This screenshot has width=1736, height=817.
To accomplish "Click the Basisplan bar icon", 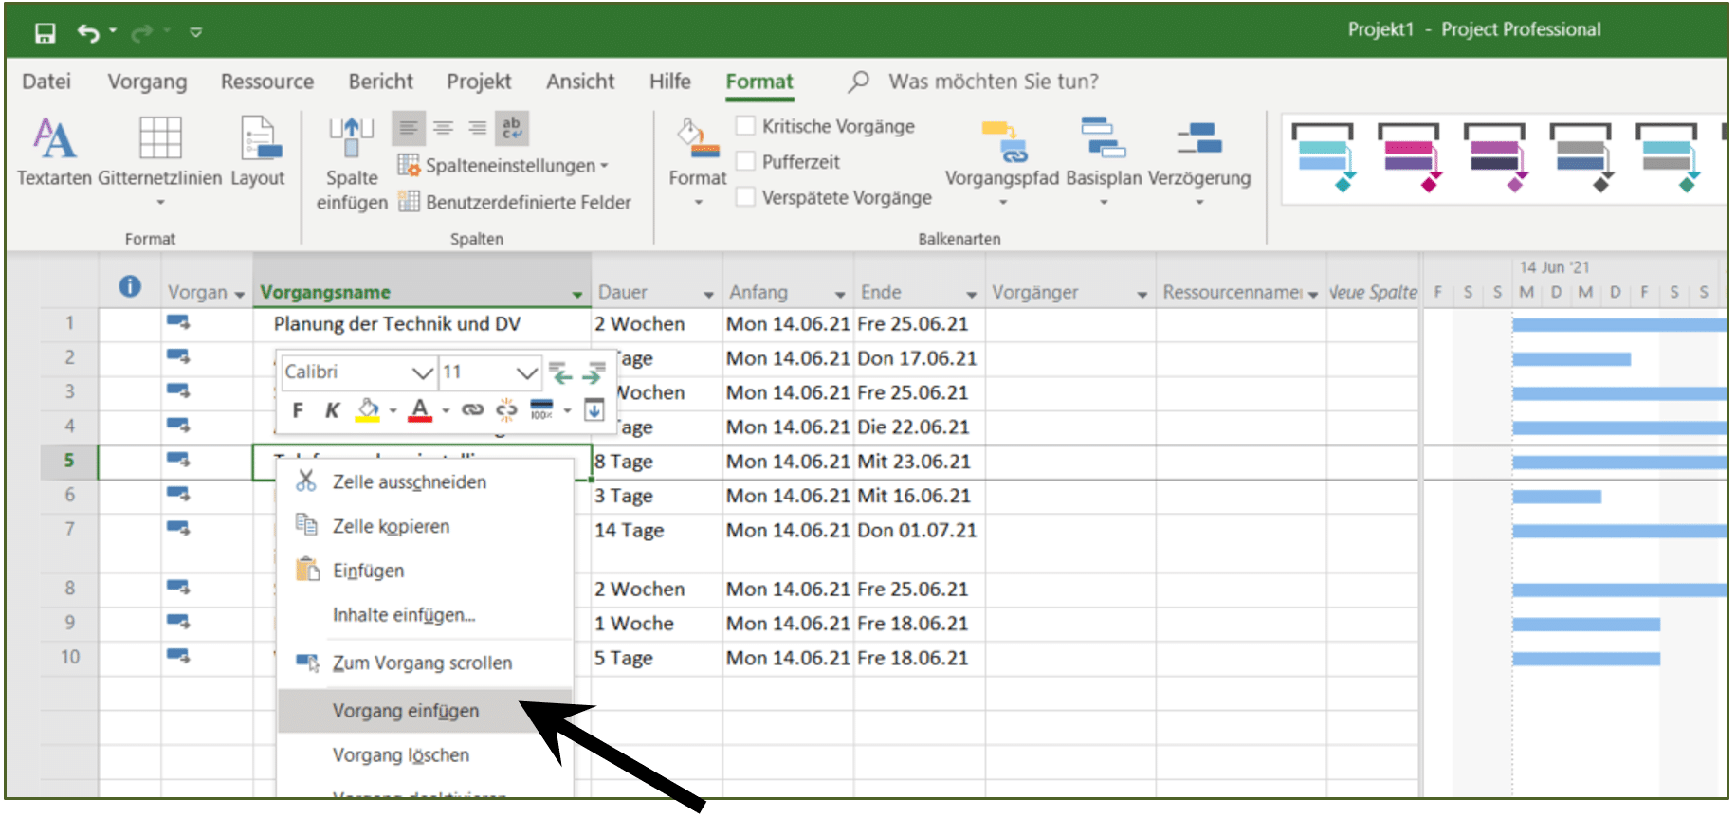I will pyautogui.click(x=1103, y=138).
